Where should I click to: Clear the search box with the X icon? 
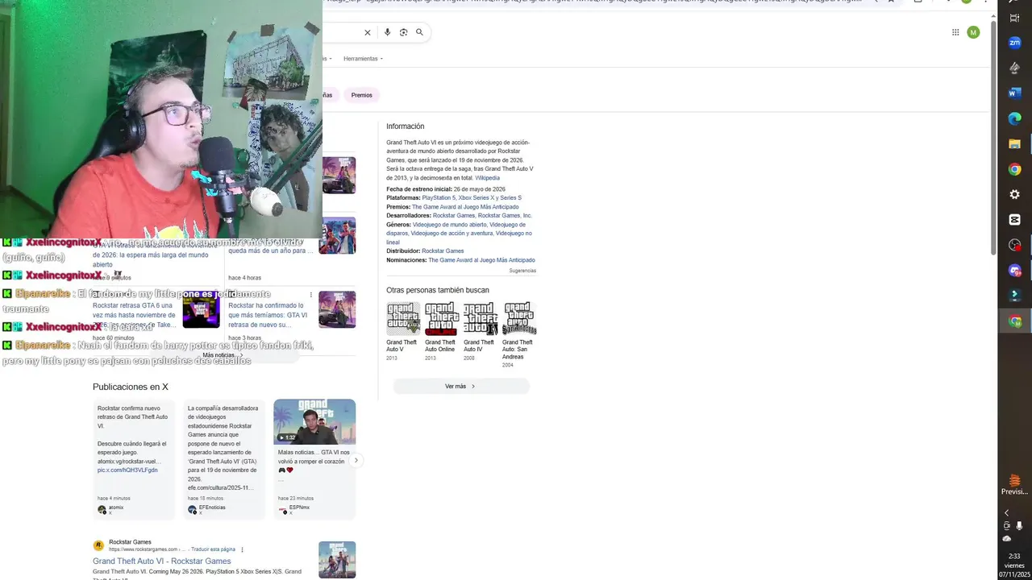(368, 32)
